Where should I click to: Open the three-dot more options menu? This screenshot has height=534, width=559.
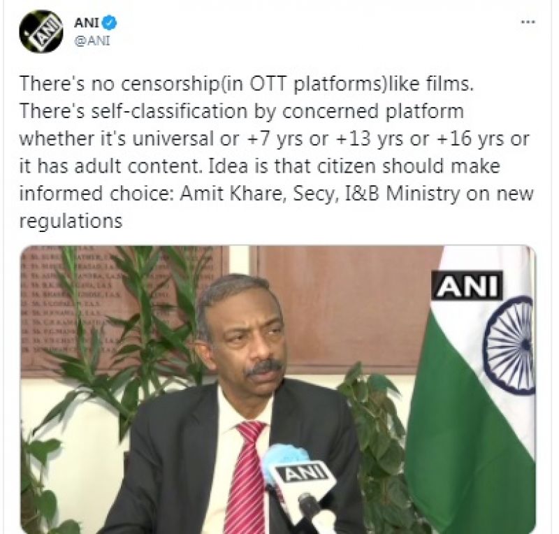tap(528, 22)
